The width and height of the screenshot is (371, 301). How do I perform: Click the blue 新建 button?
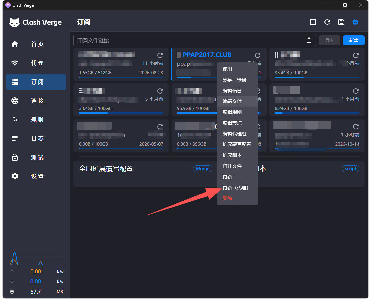pyautogui.click(x=353, y=40)
